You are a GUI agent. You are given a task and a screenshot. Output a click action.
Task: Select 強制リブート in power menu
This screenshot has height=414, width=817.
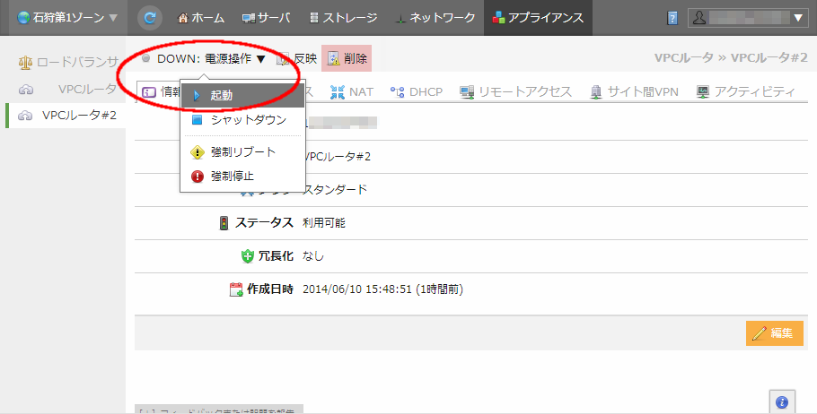[x=243, y=152]
